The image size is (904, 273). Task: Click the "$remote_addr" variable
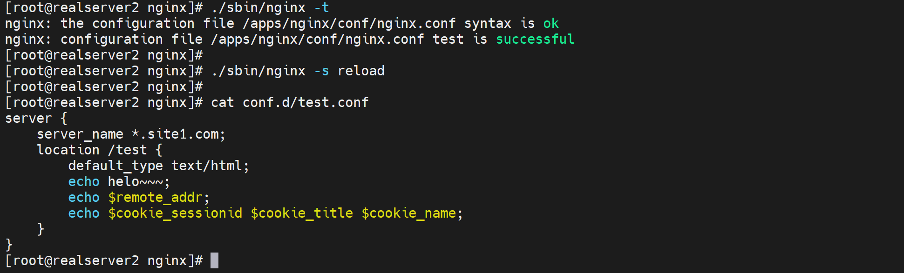click(156, 198)
